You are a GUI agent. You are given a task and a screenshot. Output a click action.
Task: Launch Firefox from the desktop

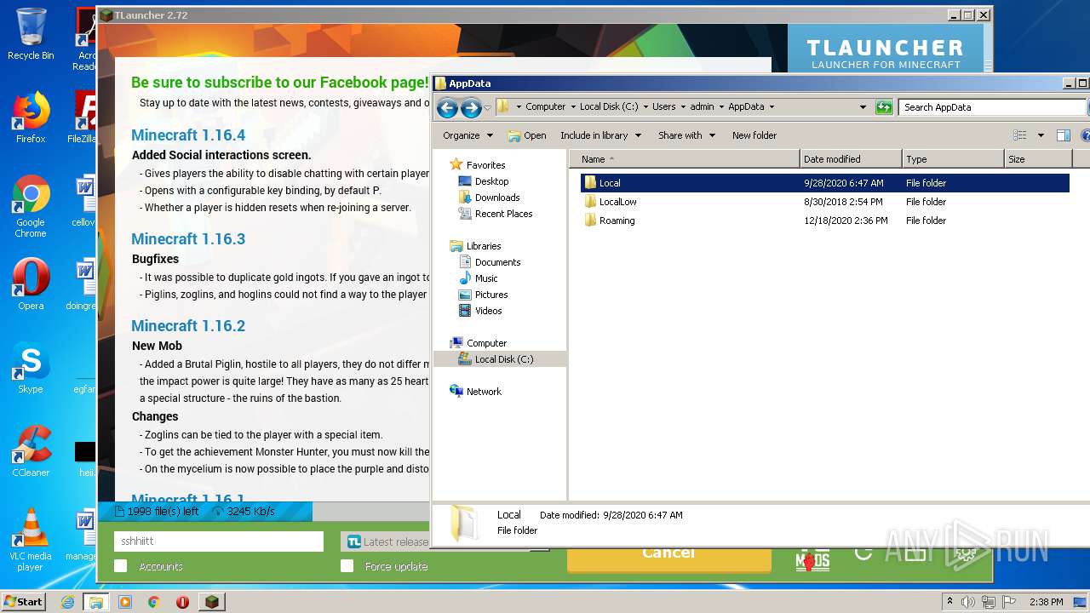click(30, 117)
